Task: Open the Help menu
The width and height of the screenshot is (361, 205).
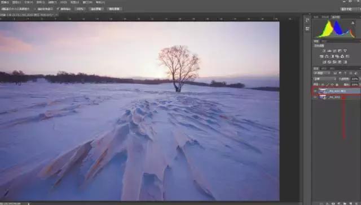Action: [100, 2]
